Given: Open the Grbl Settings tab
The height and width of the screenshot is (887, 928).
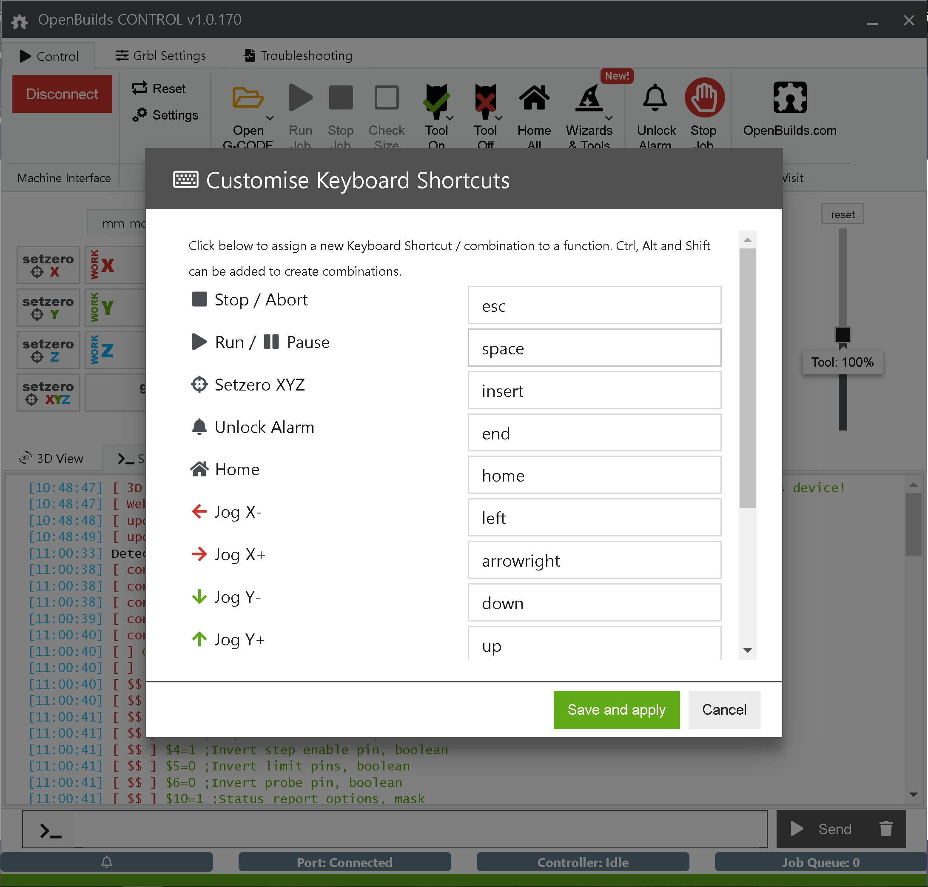Looking at the screenshot, I should tap(160, 55).
